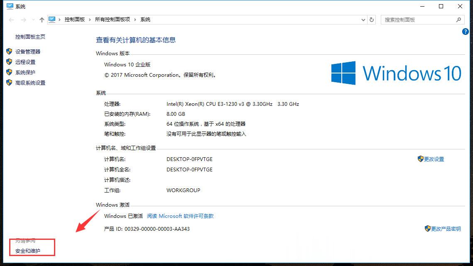Click 更改设置 link for computer name
Screen dimensions: 473x266
[x=434, y=159]
